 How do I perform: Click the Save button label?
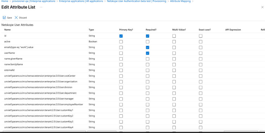pos(10,18)
